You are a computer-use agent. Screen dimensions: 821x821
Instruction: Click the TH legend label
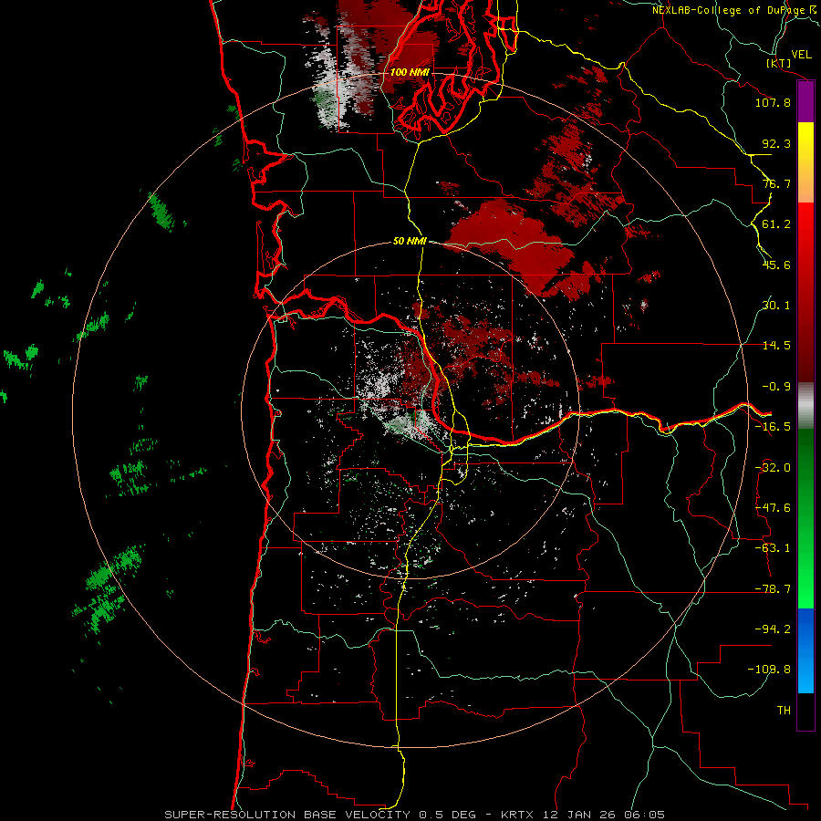click(784, 711)
